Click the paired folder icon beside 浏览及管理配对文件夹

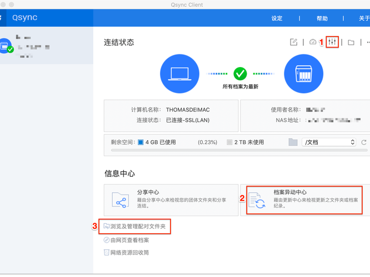tap(107, 226)
